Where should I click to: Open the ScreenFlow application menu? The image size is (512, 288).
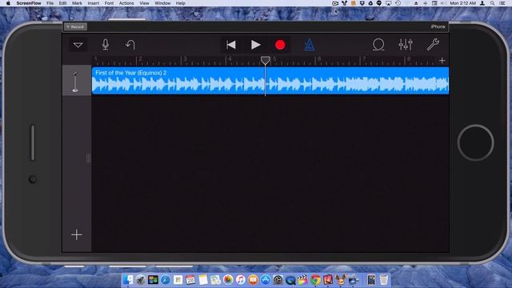[x=29, y=3]
